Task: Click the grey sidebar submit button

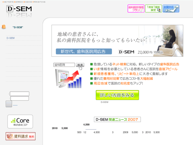Action: point(9,104)
